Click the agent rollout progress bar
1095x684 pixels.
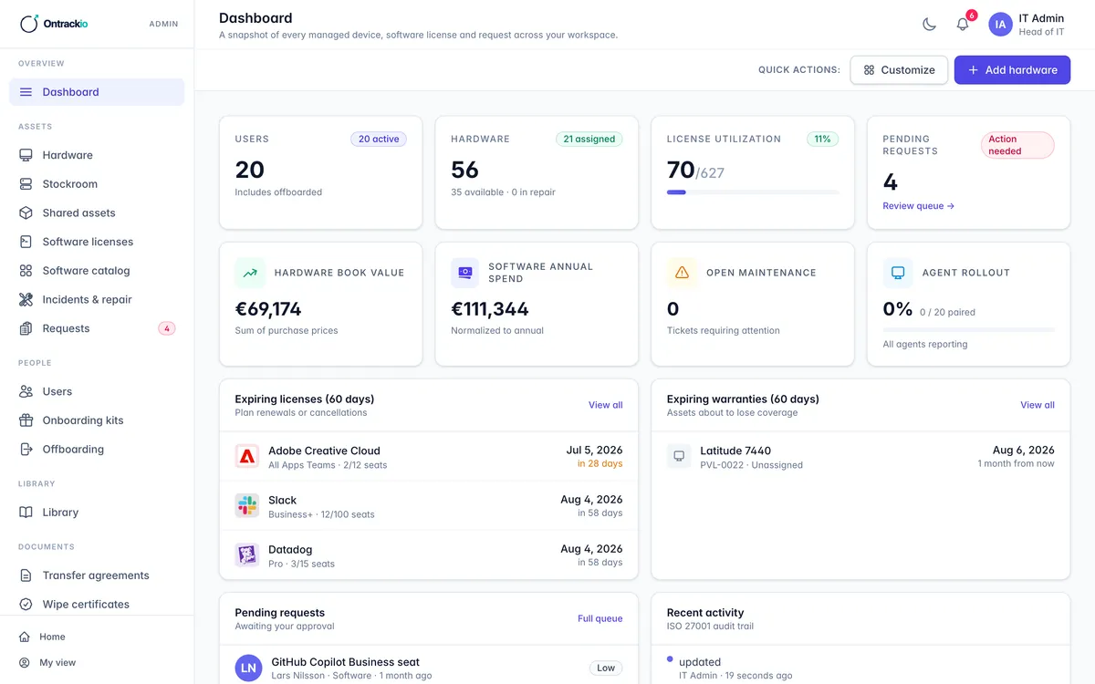click(969, 329)
